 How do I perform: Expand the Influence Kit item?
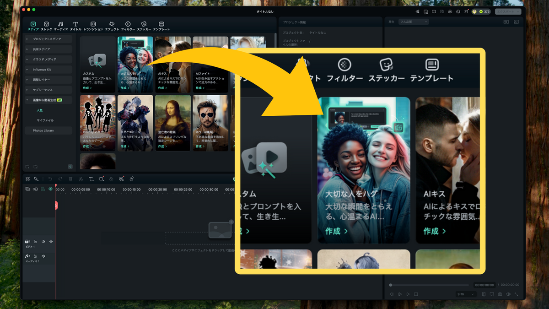(48, 70)
